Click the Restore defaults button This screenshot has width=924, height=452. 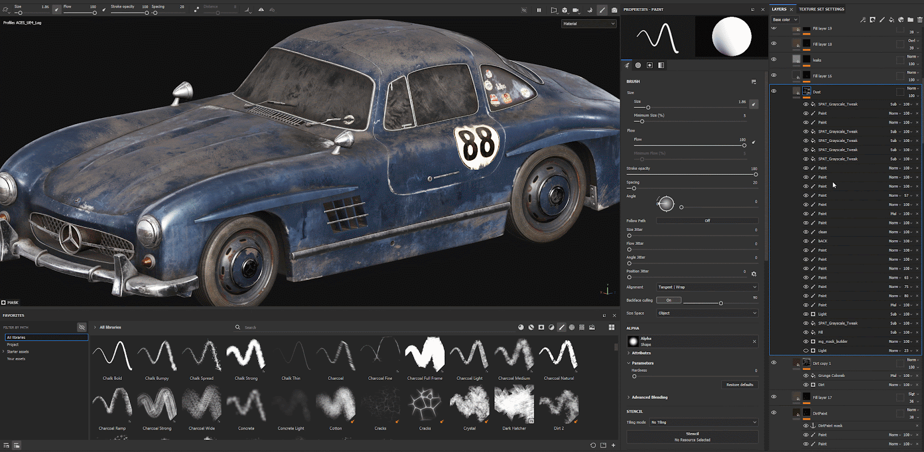[x=739, y=384]
